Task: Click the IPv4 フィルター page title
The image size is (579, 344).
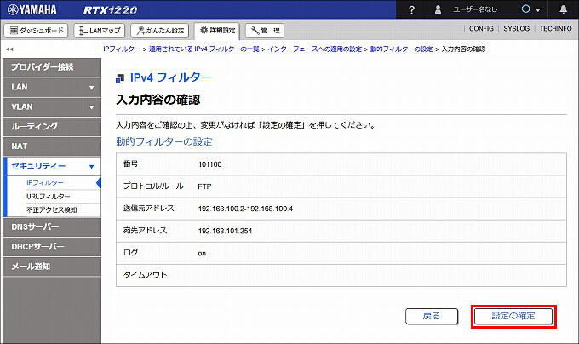Action: click(x=170, y=77)
